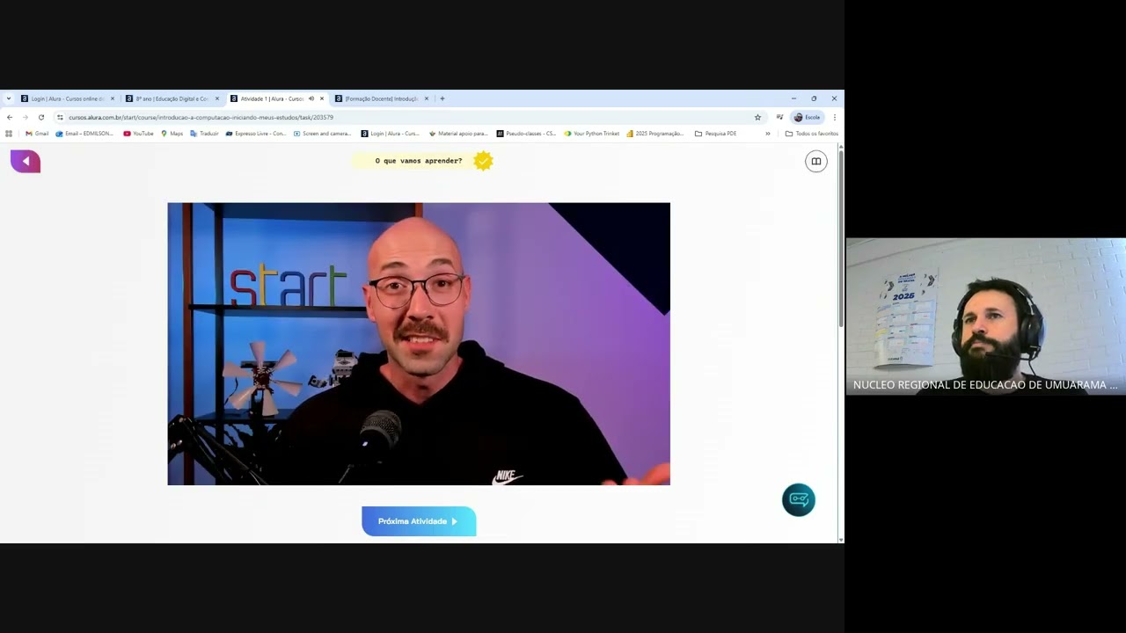Open the Screen and camera bookmark
Viewport: 1126px width, 633px height.
(322, 134)
